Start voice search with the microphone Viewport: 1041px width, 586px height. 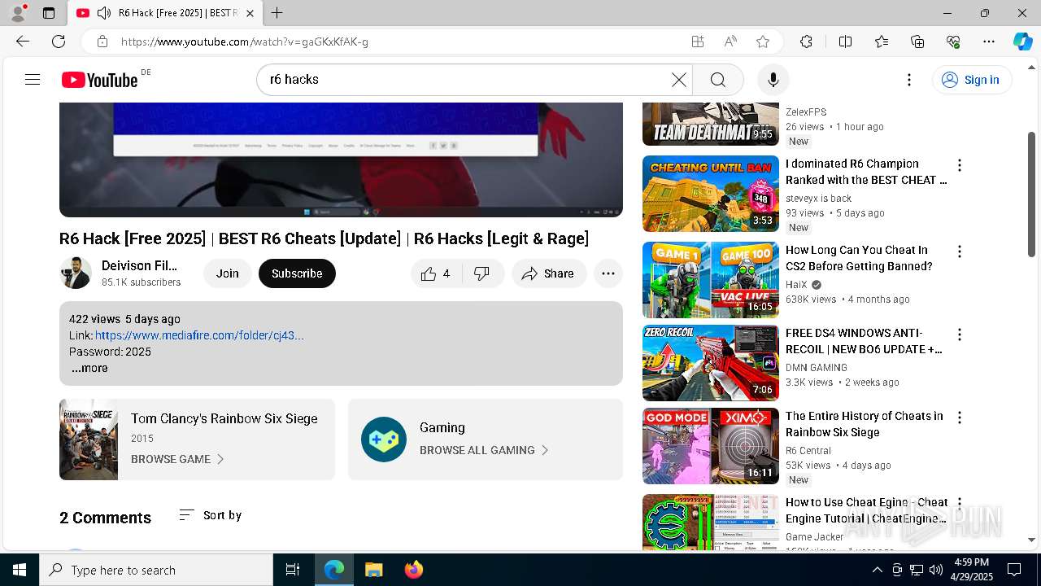pos(773,79)
